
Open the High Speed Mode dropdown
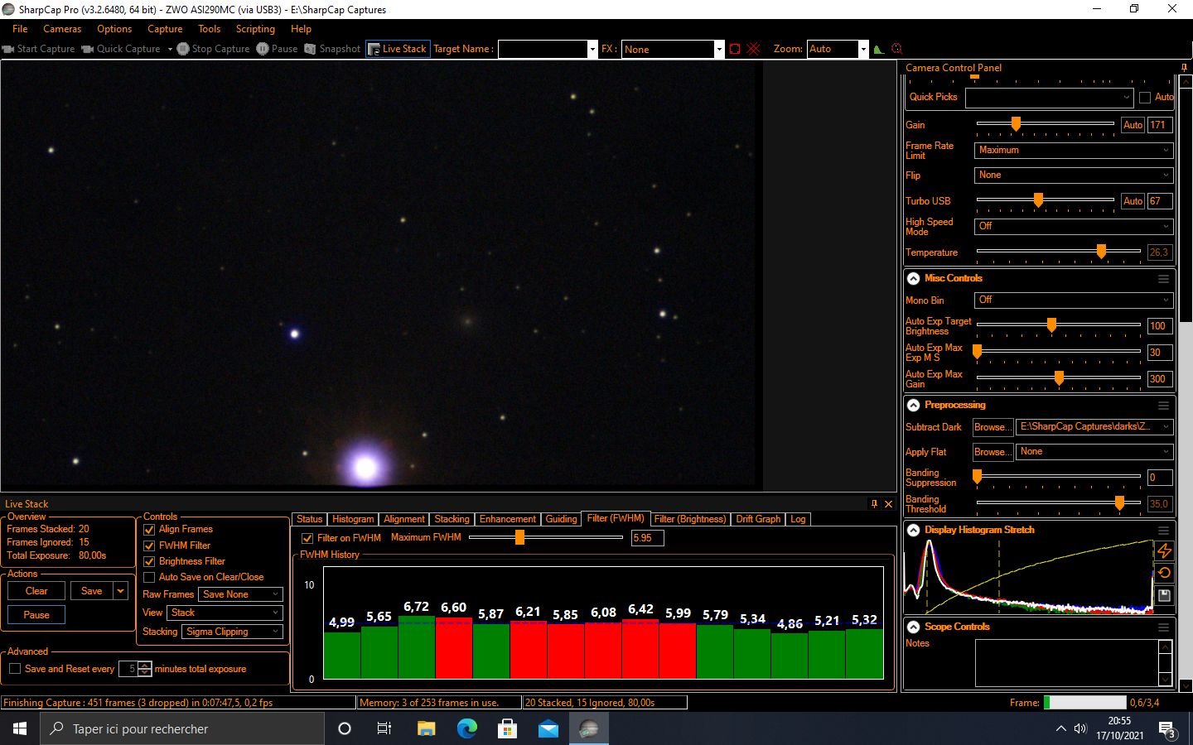point(1074,226)
